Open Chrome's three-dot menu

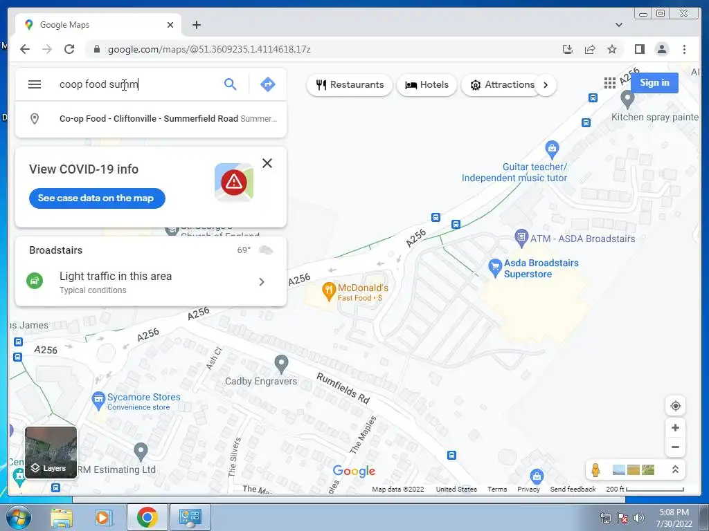point(684,49)
